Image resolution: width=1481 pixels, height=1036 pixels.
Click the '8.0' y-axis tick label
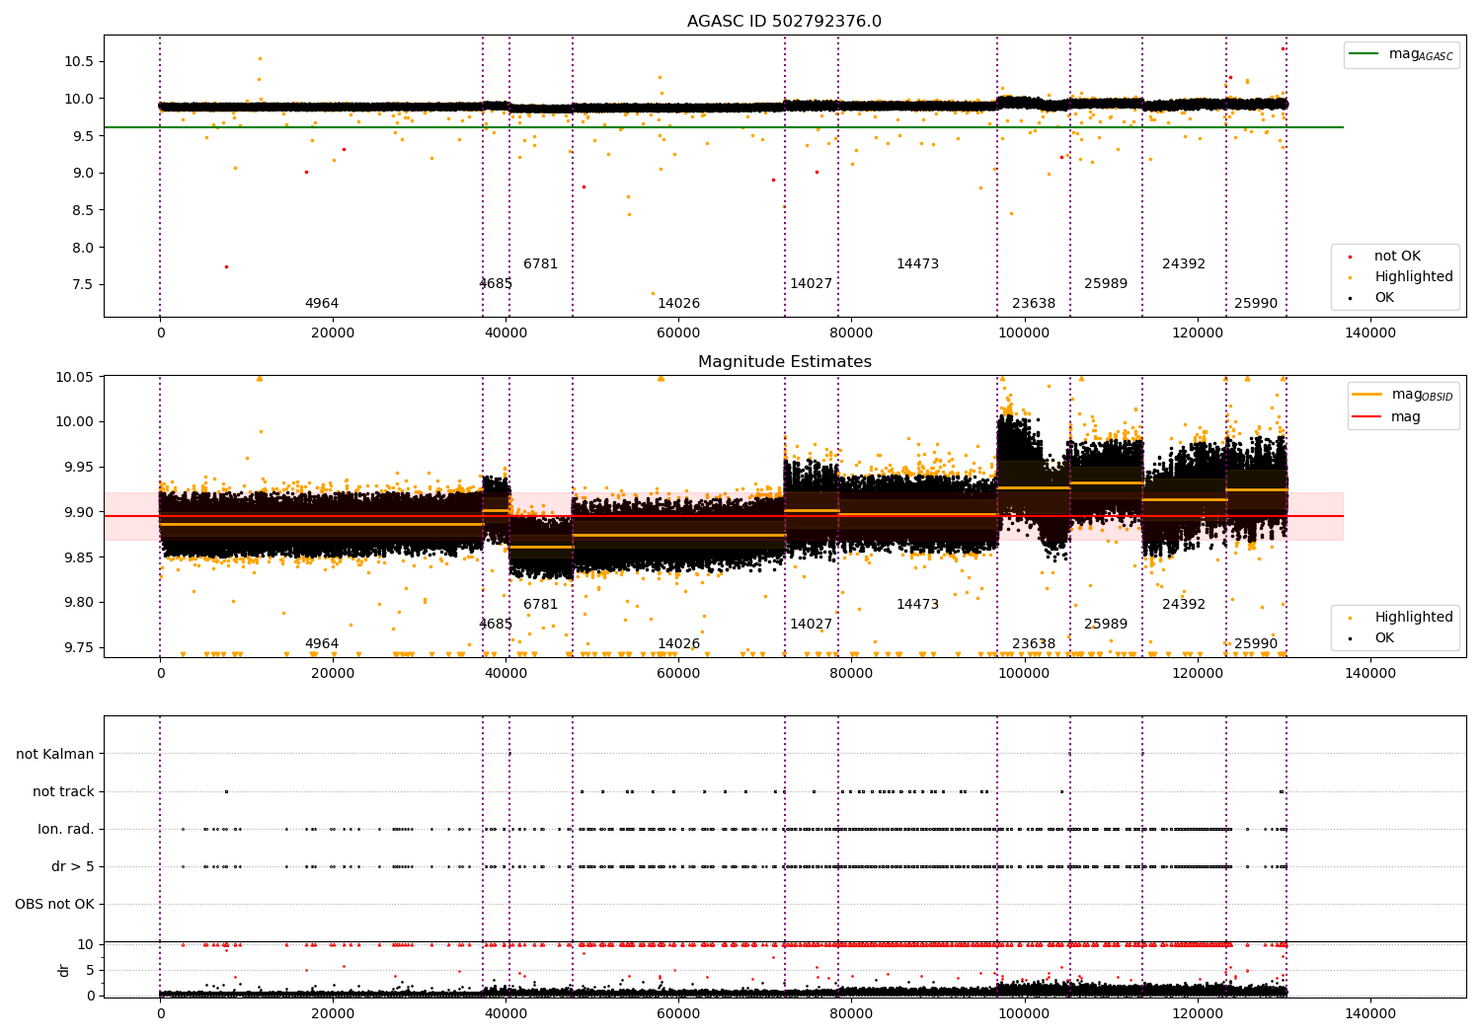click(82, 248)
